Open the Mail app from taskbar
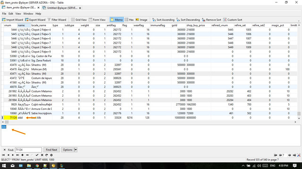The width and height of the screenshot is (302, 169). pyautogui.click(x=13, y=166)
